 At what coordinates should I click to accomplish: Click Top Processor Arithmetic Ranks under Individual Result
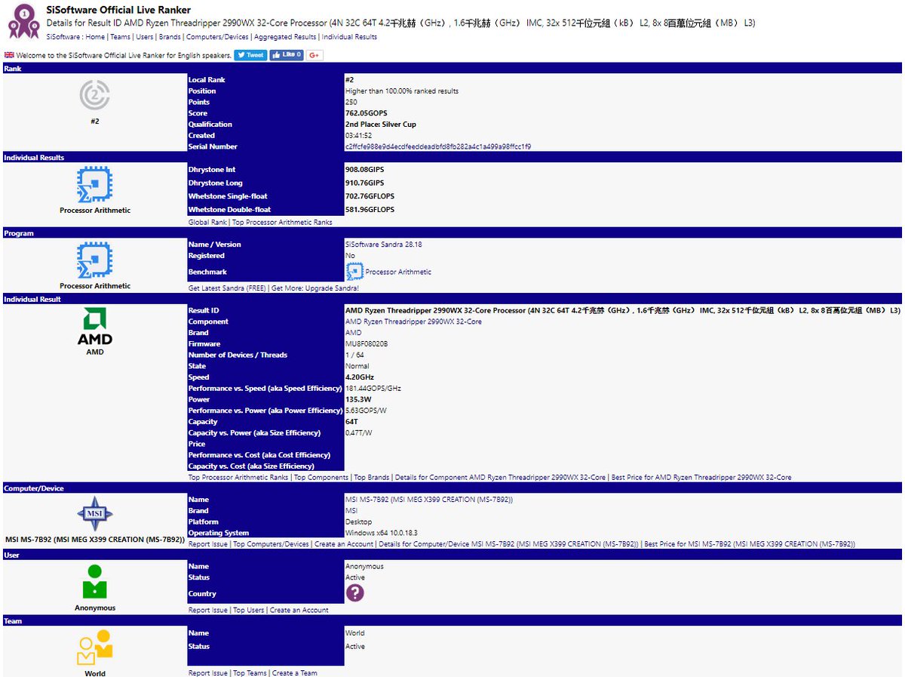(238, 478)
